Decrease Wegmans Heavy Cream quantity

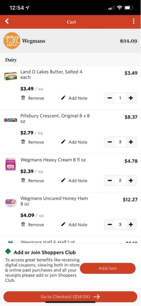(110, 180)
